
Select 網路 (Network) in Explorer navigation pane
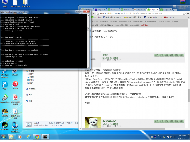point(29,101)
